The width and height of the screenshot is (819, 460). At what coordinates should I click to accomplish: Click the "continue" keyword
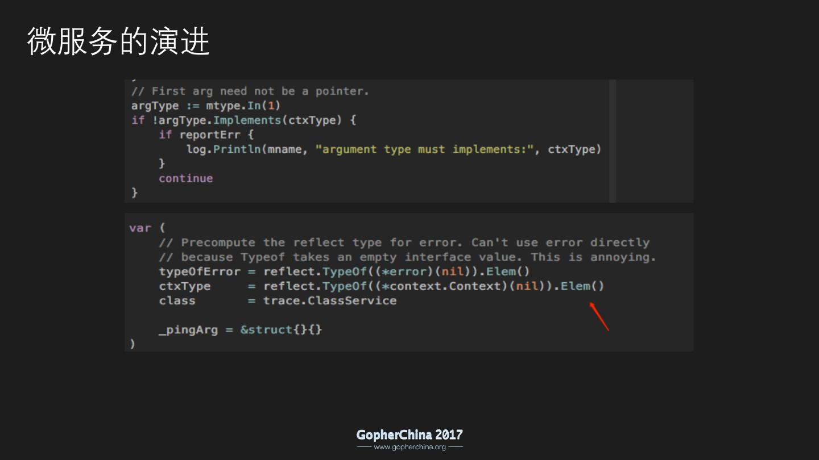click(185, 178)
